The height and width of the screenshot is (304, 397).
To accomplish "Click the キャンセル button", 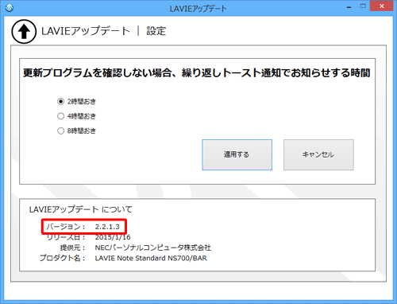I will point(318,154).
